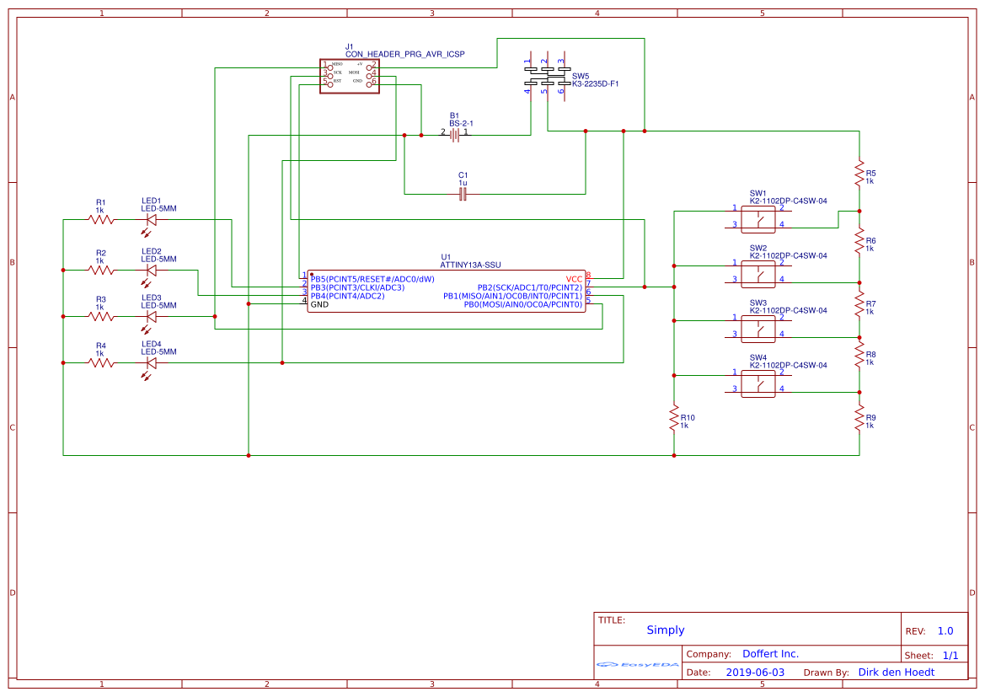
Task: Select resistor R2 symbol
Action: point(101,271)
